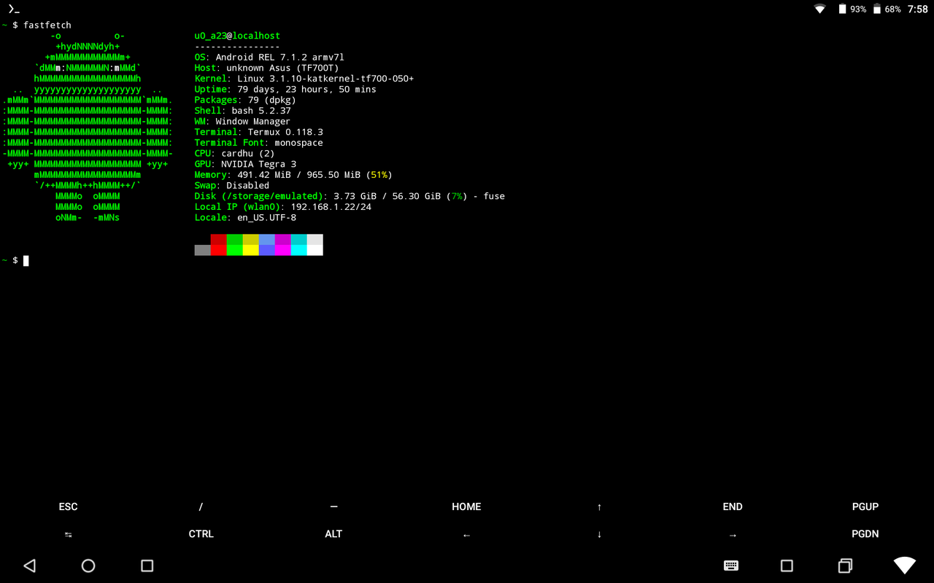Tap the down arrow extra key

(x=599, y=534)
